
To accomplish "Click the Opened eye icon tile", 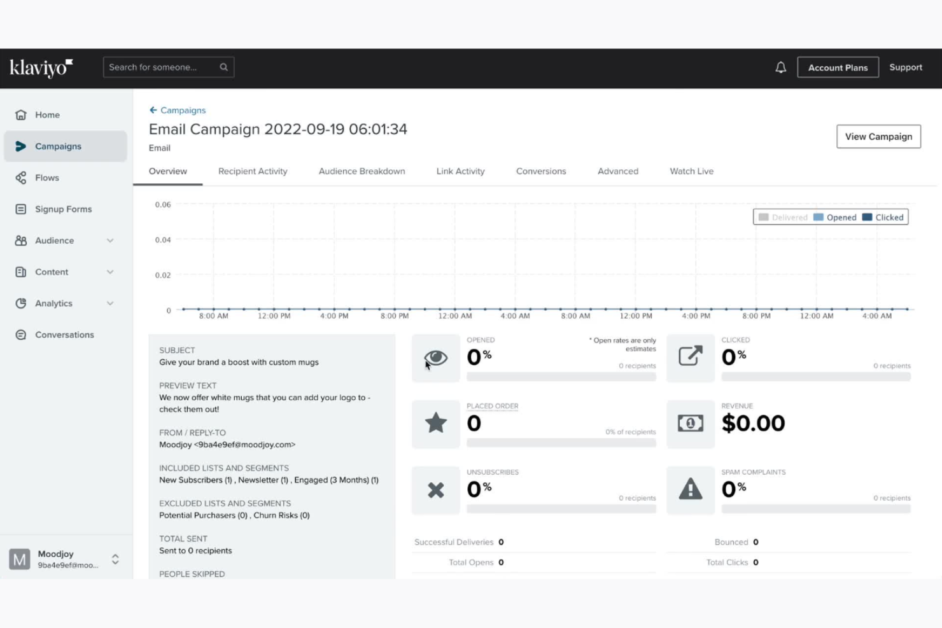I will click(x=436, y=358).
